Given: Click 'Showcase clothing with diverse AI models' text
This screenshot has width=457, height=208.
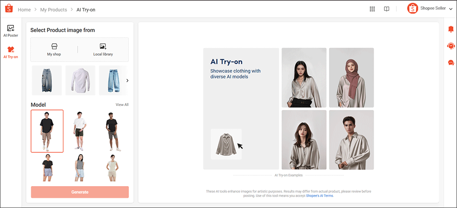Looking at the screenshot, I should point(235,74).
